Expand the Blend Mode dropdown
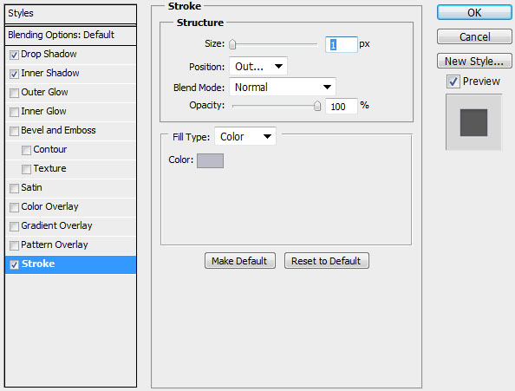Viewport: 515px width, 391px height. tap(283, 87)
